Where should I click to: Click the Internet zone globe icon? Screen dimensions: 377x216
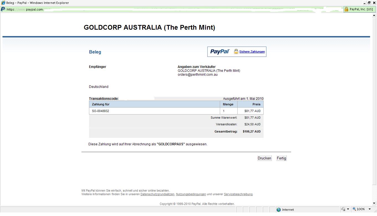(279, 210)
